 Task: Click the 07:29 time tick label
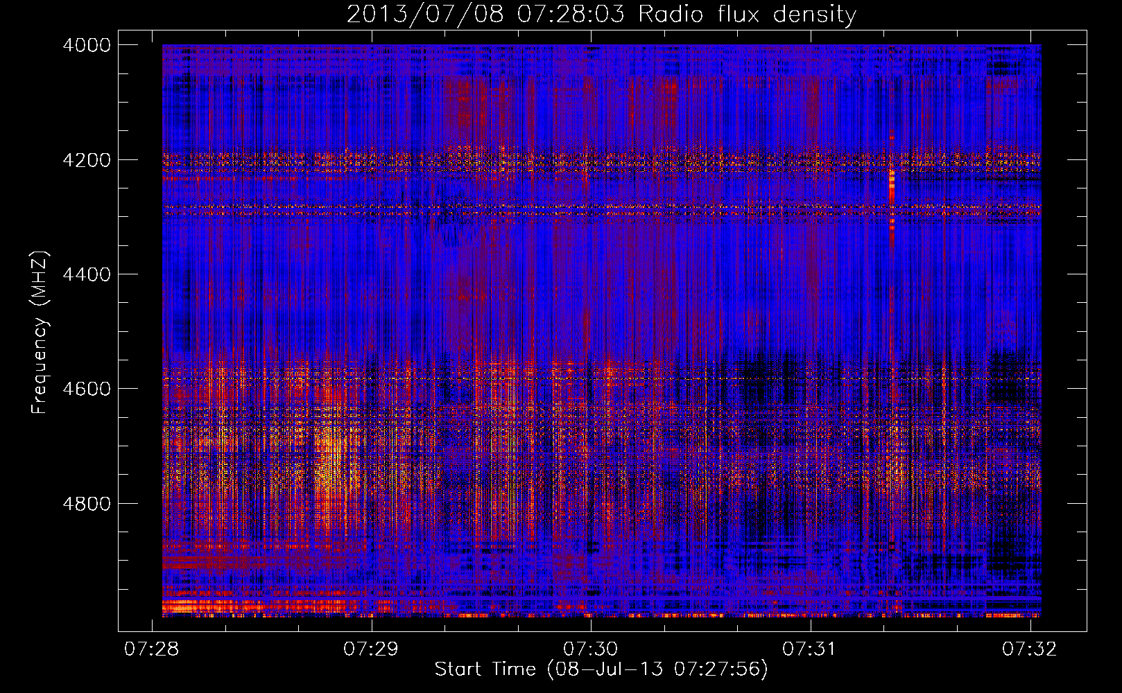pyautogui.click(x=371, y=649)
